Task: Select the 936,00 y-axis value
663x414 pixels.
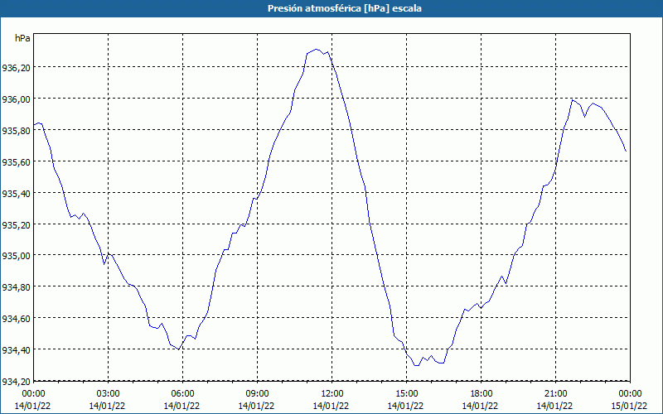Action: (x=16, y=99)
